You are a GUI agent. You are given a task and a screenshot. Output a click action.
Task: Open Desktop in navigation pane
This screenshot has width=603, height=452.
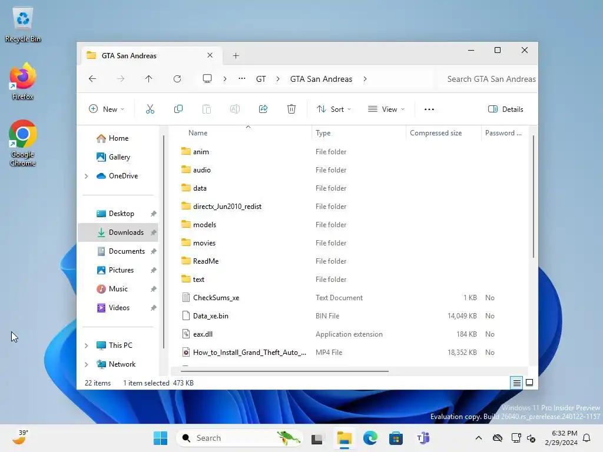121,214
